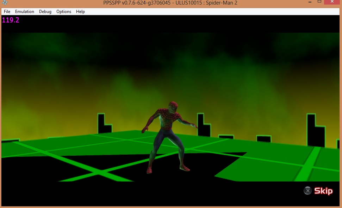Skip the cutscene via Skip label
Image resolution: width=342 pixels, height=208 pixels.
323,191
